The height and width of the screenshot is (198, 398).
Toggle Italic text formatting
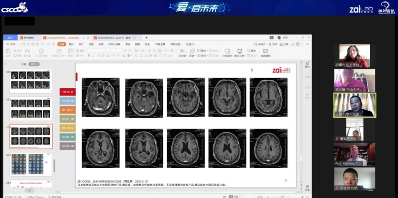click(x=94, y=55)
